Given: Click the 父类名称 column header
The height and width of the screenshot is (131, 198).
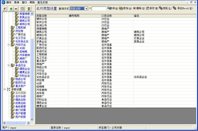Looking at the screenshot, I should (x=106, y=16).
